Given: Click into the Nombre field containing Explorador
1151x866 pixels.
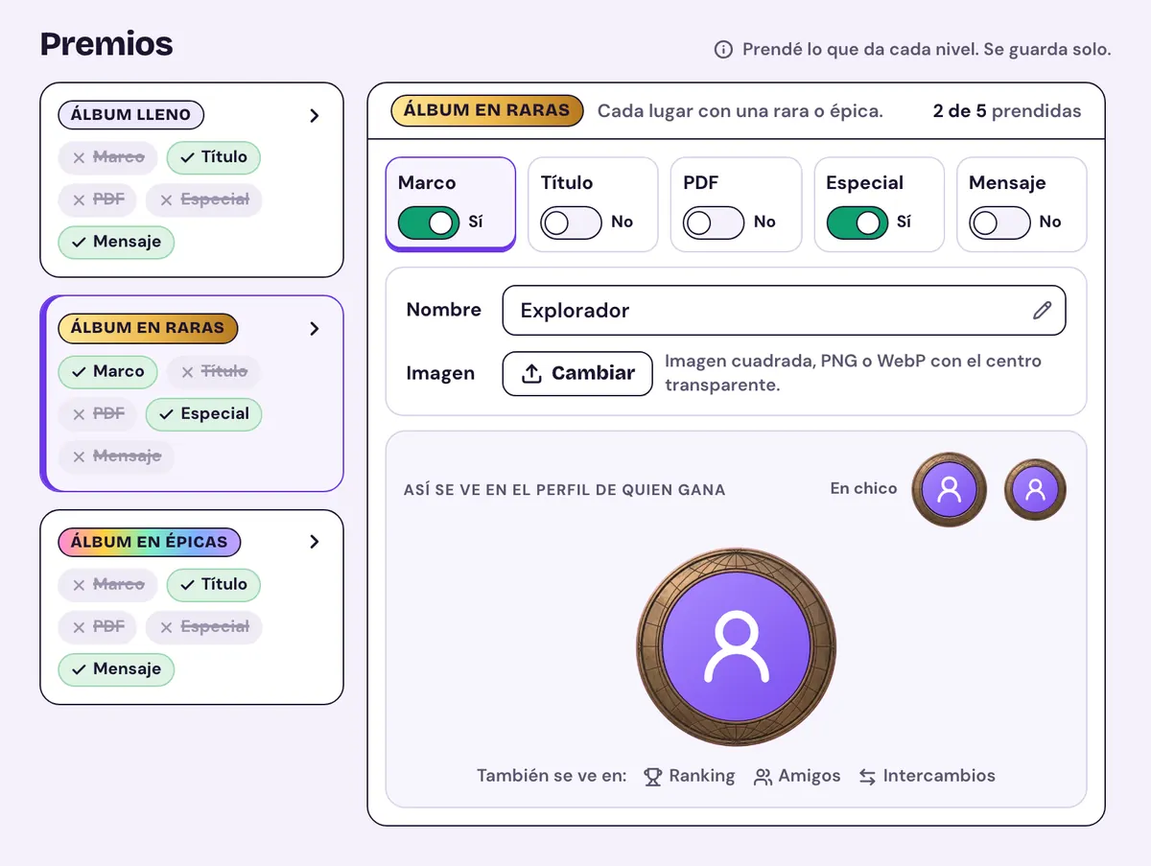Looking at the screenshot, I should (784, 310).
